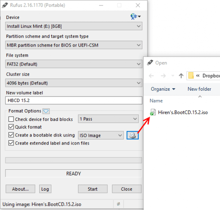The image size is (220, 210).
Task: Enable Check device for bad blocks
Action: [x=11, y=119]
